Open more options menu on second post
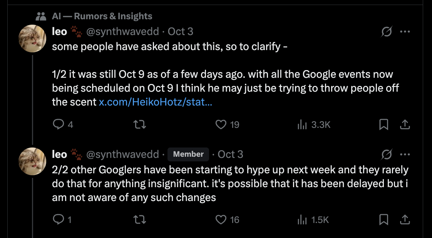 click(405, 155)
